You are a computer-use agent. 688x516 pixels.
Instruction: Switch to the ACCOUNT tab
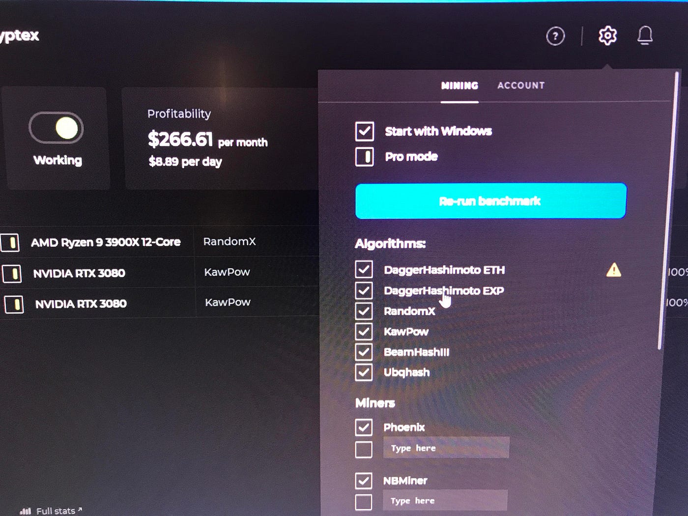click(521, 86)
